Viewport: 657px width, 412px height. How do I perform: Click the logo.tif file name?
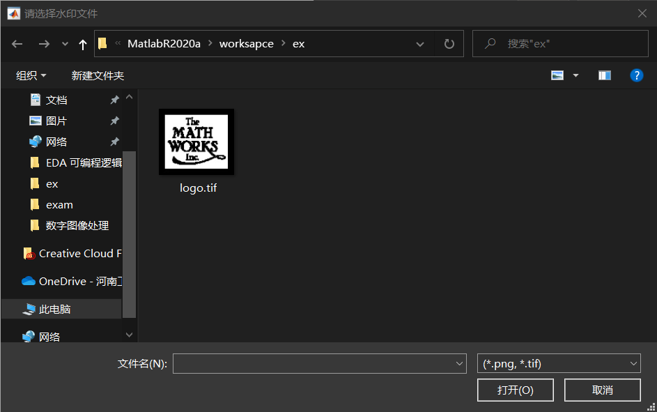pyautogui.click(x=198, y=188)
